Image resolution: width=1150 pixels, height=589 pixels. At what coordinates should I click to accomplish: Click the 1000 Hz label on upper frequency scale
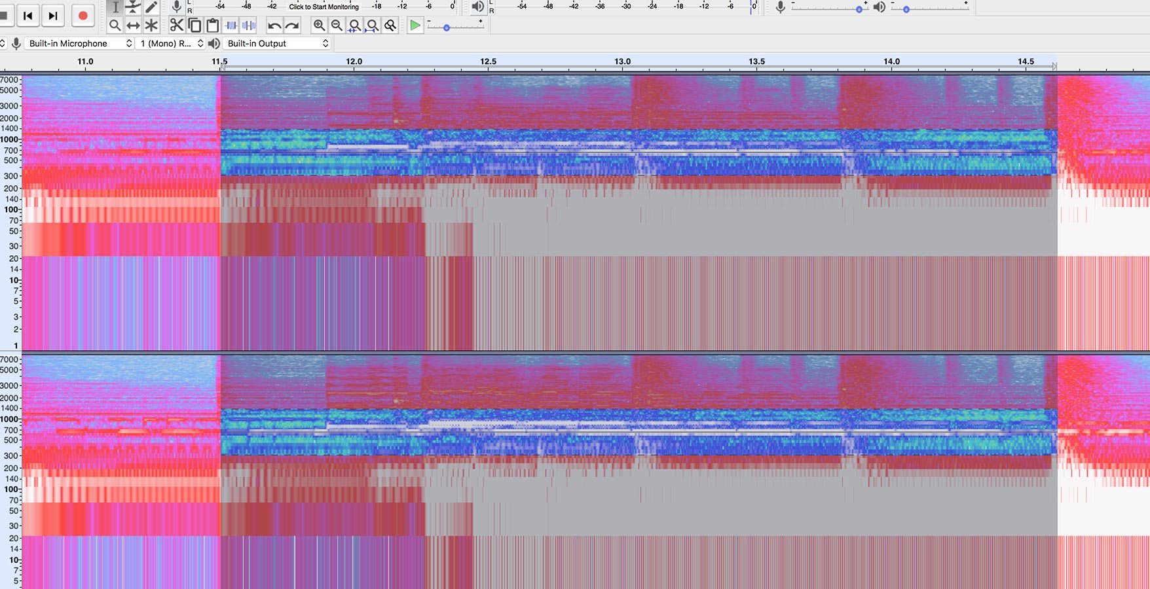tap(10, 139)
